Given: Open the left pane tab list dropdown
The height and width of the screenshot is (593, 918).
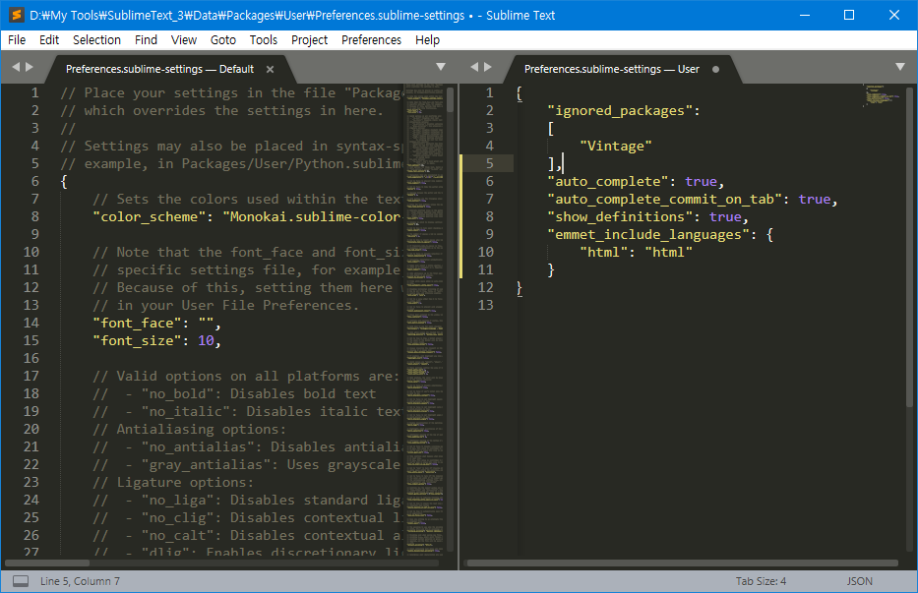Looking at the screenshot, I should tap(441, 67).
